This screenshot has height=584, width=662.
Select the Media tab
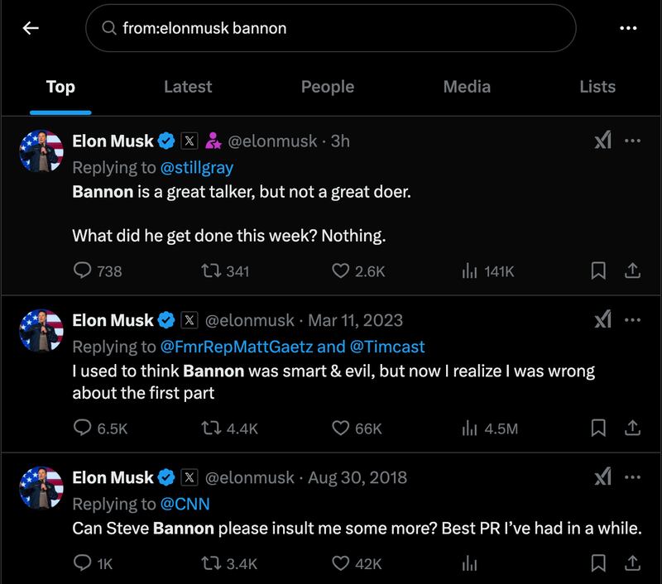(x=467, y=87)
